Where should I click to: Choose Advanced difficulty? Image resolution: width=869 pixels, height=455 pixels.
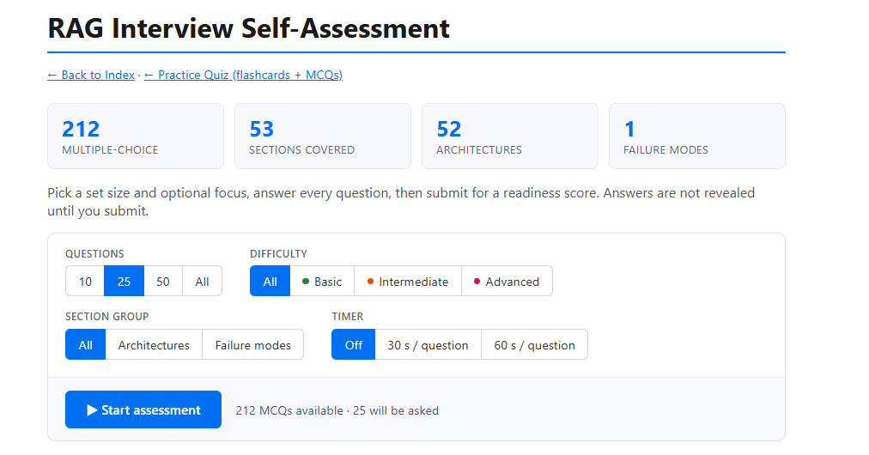click(x=507, y=282)
